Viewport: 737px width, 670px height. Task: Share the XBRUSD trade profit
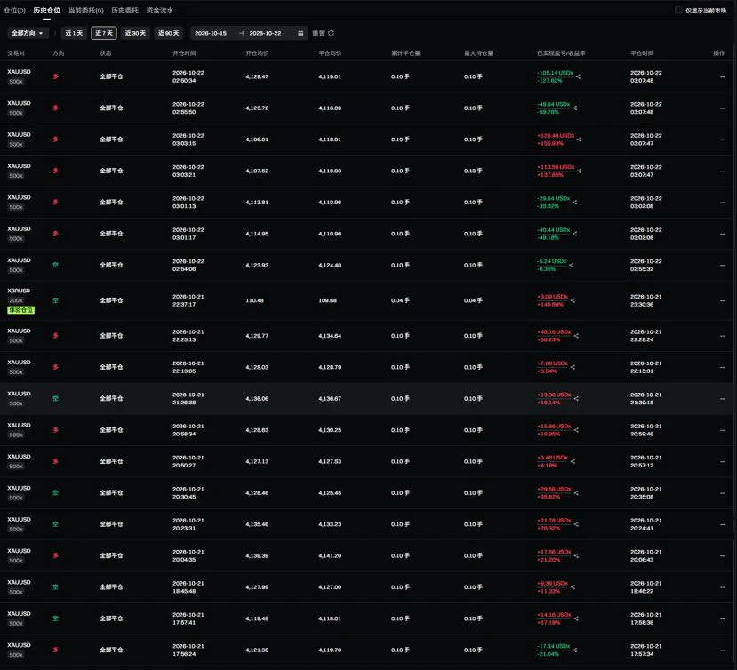tap(573, 300)
